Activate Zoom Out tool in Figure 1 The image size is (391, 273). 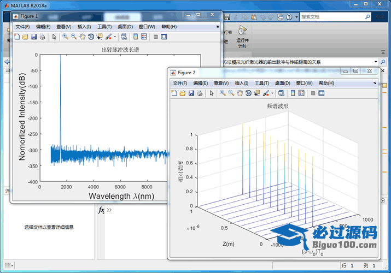74,37
